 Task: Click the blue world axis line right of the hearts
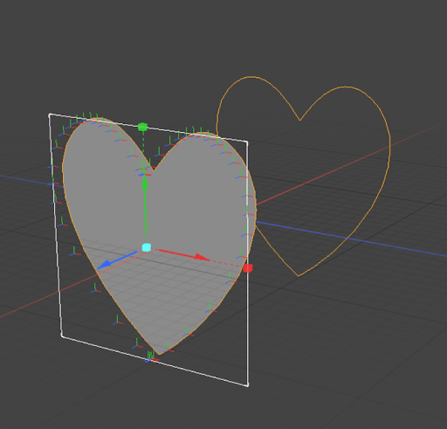378,244
